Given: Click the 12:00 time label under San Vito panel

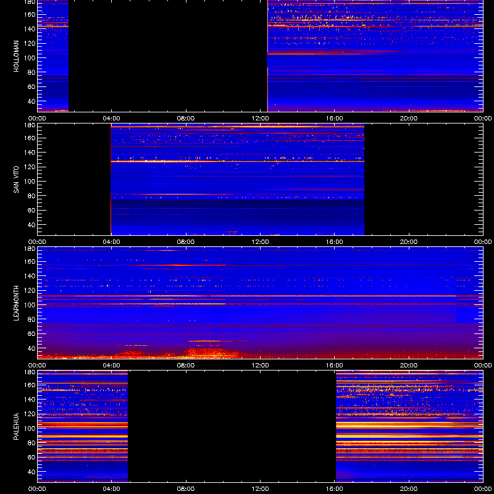Looking at the screenshot, I should click(260, 242).
